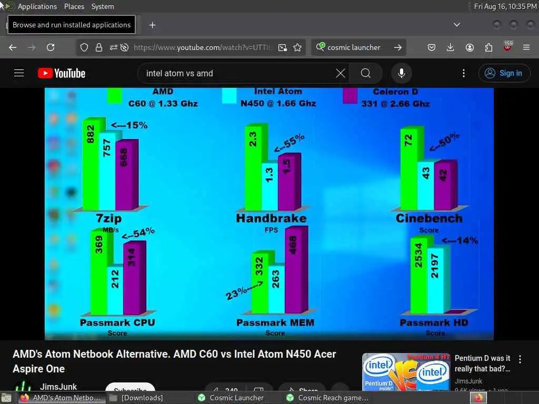The width and height of the screenshot is (539, 404).
Task: Open the tracking protection shield icon
Action: pyautogui.click(x=84, y=47)
